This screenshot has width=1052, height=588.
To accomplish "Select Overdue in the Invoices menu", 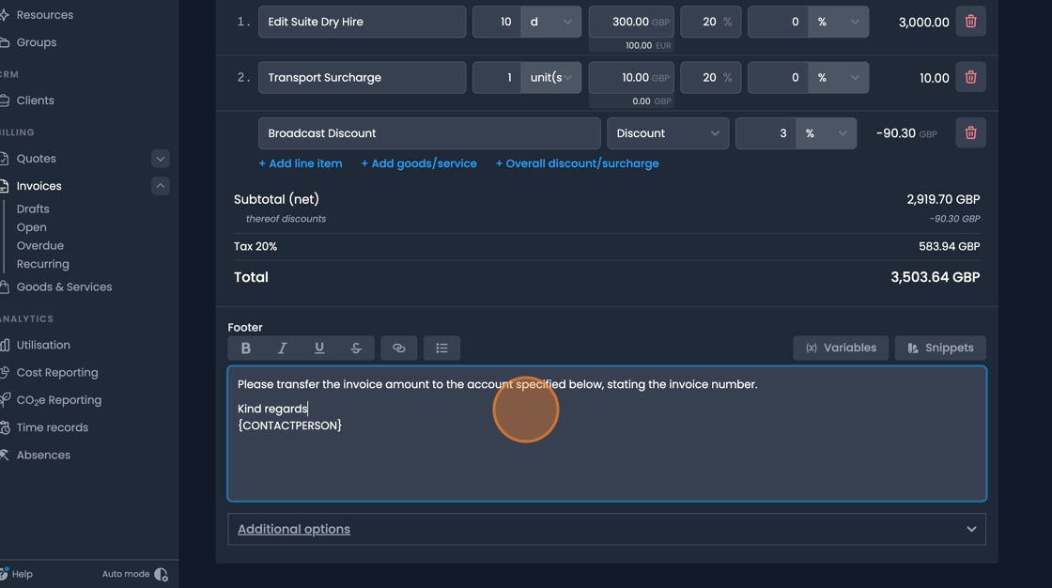I will [x=39, y=245].
